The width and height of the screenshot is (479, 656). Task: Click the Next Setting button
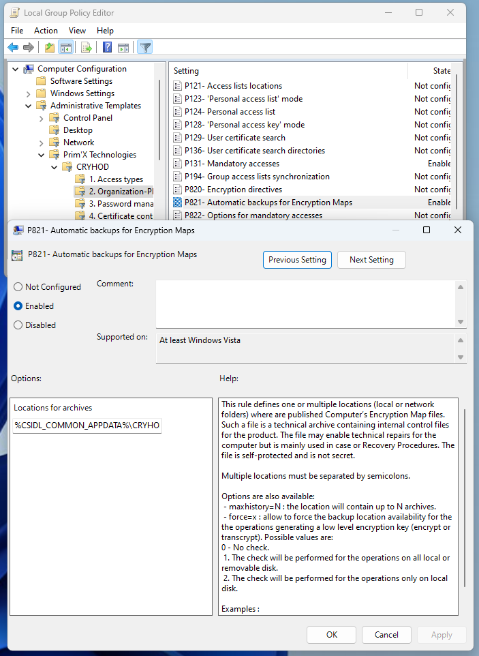[x=371, y=260]
